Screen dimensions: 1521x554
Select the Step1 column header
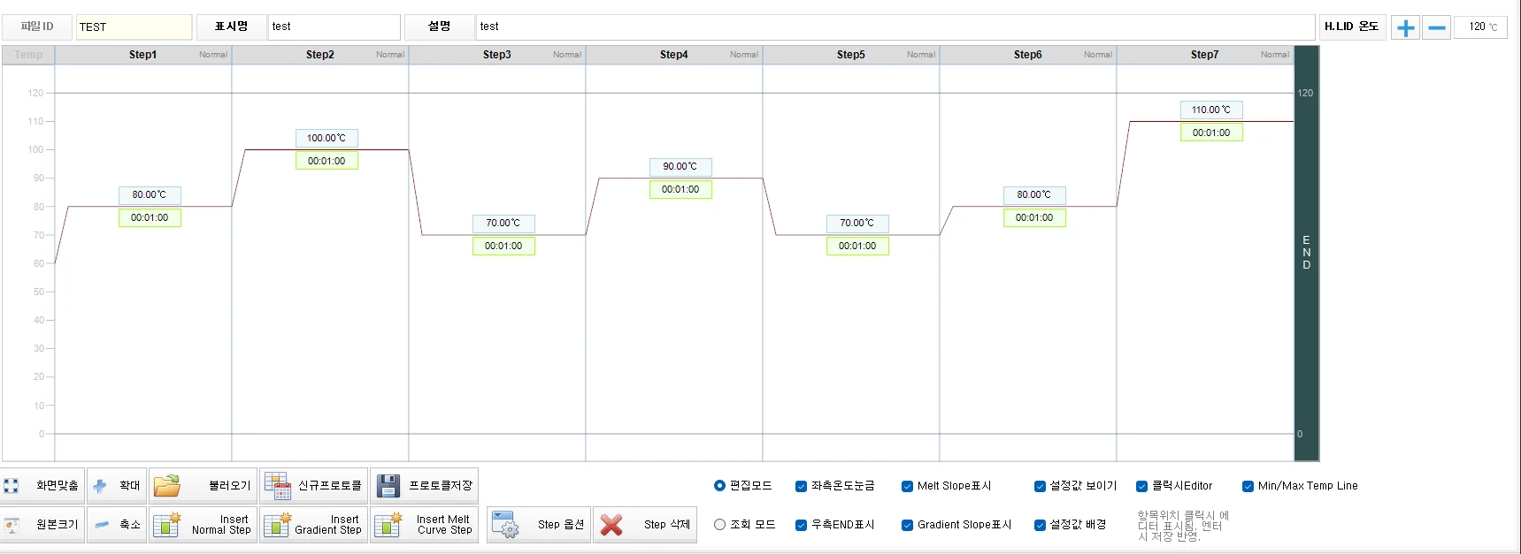[143, 55]
